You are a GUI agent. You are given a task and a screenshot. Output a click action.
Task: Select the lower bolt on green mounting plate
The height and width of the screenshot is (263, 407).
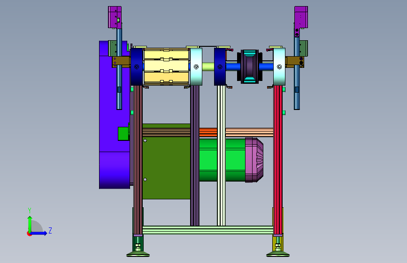145,179
